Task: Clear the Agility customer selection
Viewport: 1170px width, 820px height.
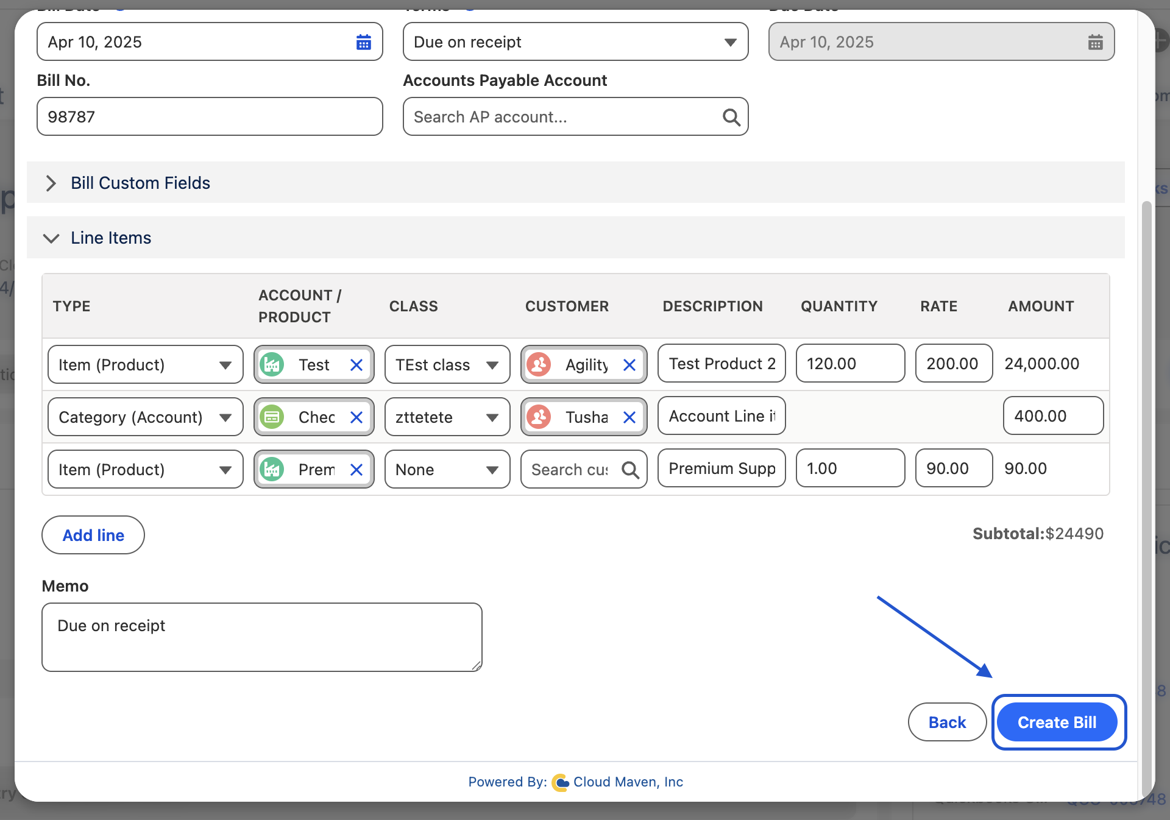Action: pyautogui.click(x=629, y=365)
